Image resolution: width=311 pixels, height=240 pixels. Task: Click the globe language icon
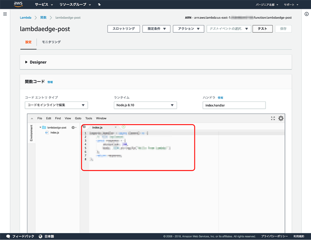pos(40,236)
